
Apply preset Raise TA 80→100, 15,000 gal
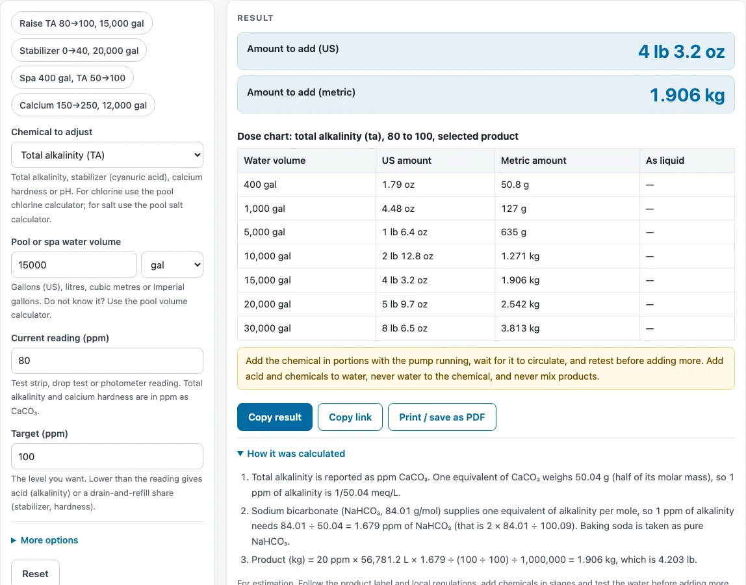(82, 23)
